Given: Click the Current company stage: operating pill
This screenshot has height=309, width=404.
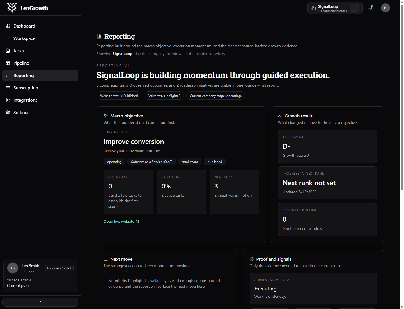Looking at the screenshot, I should coord(216,96).
